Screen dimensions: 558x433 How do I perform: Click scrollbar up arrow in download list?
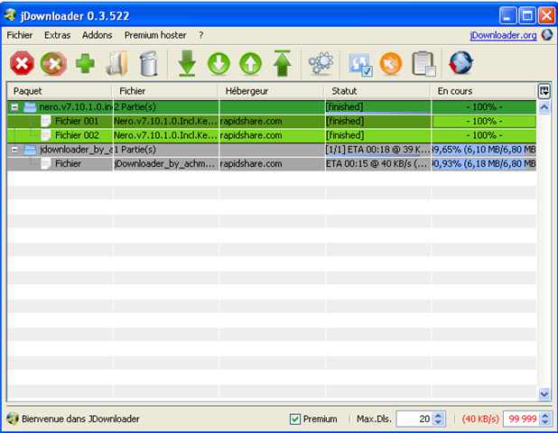[544, 106]
